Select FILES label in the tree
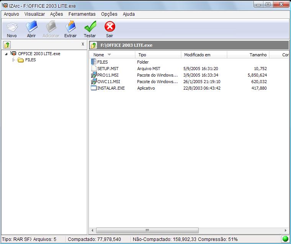This screenshot has width=291, height=244. click(30, 60)
